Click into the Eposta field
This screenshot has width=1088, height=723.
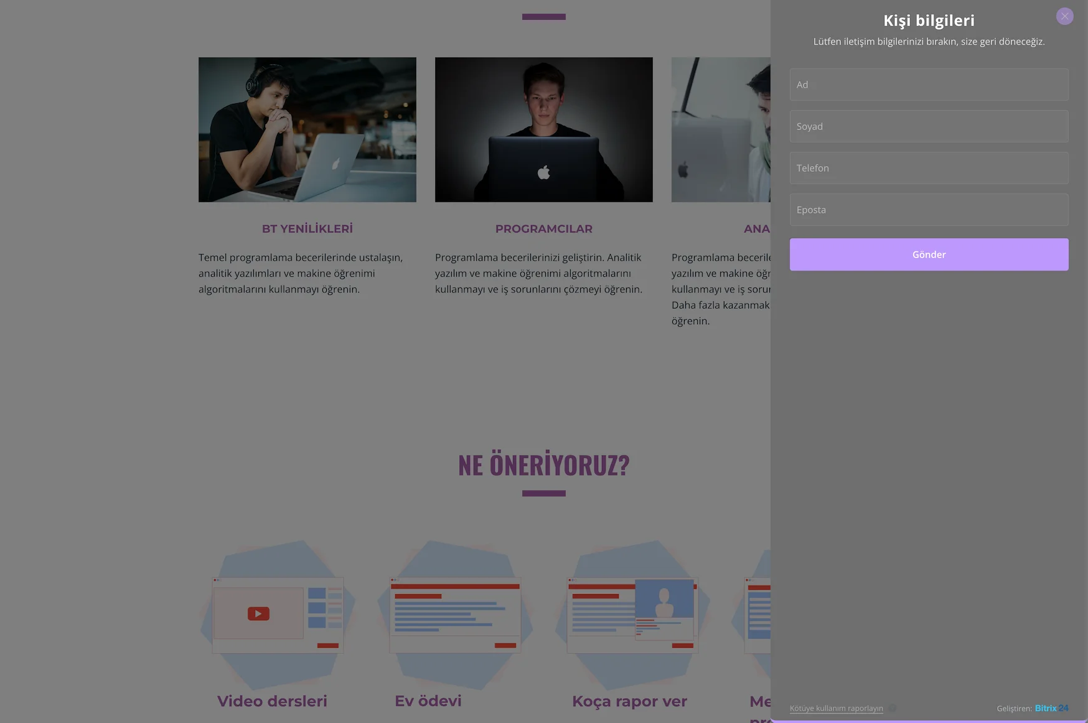click(929, 210)
